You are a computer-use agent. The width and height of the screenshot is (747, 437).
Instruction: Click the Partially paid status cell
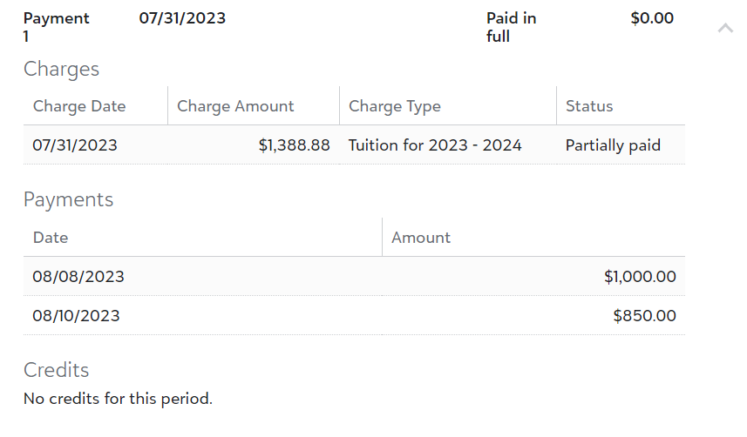tap(613, 145)
